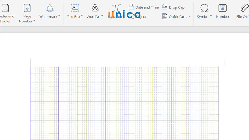Click the Quick Parts icon
The height and width of the screenshot is (140, 249).
[165, 16]
